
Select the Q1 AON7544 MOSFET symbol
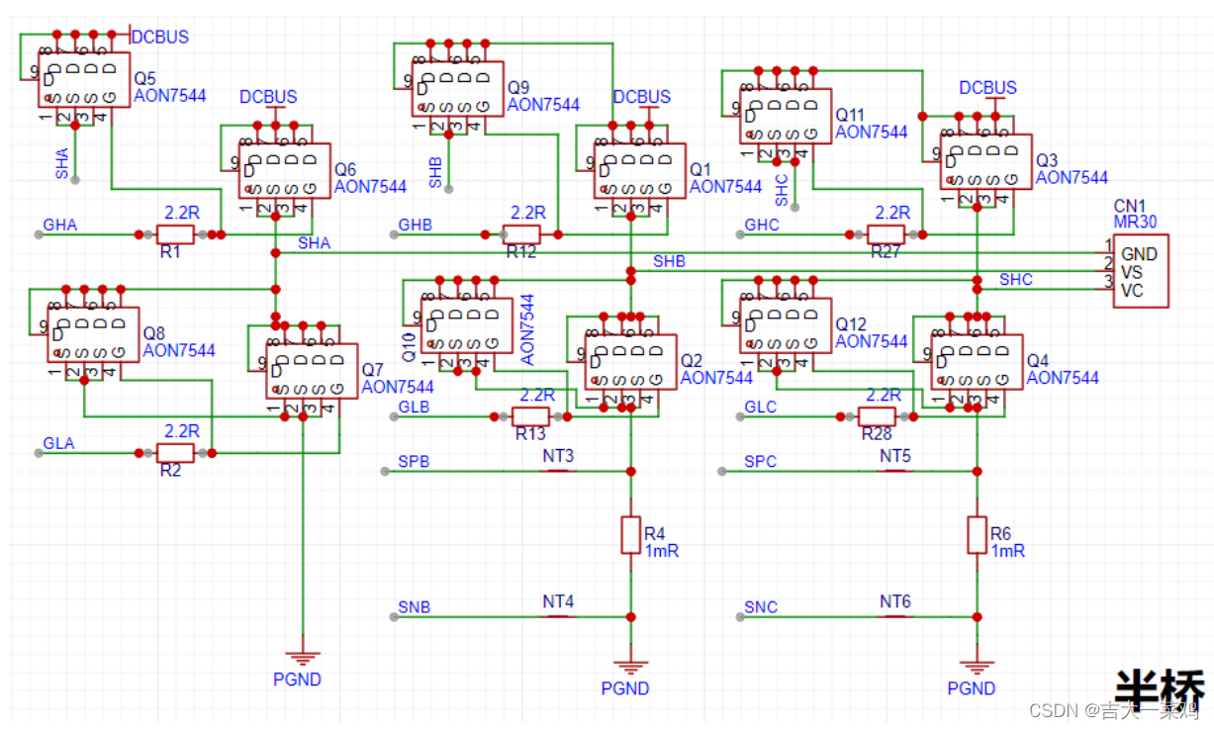pyautogui.click(x=639, y=170)
